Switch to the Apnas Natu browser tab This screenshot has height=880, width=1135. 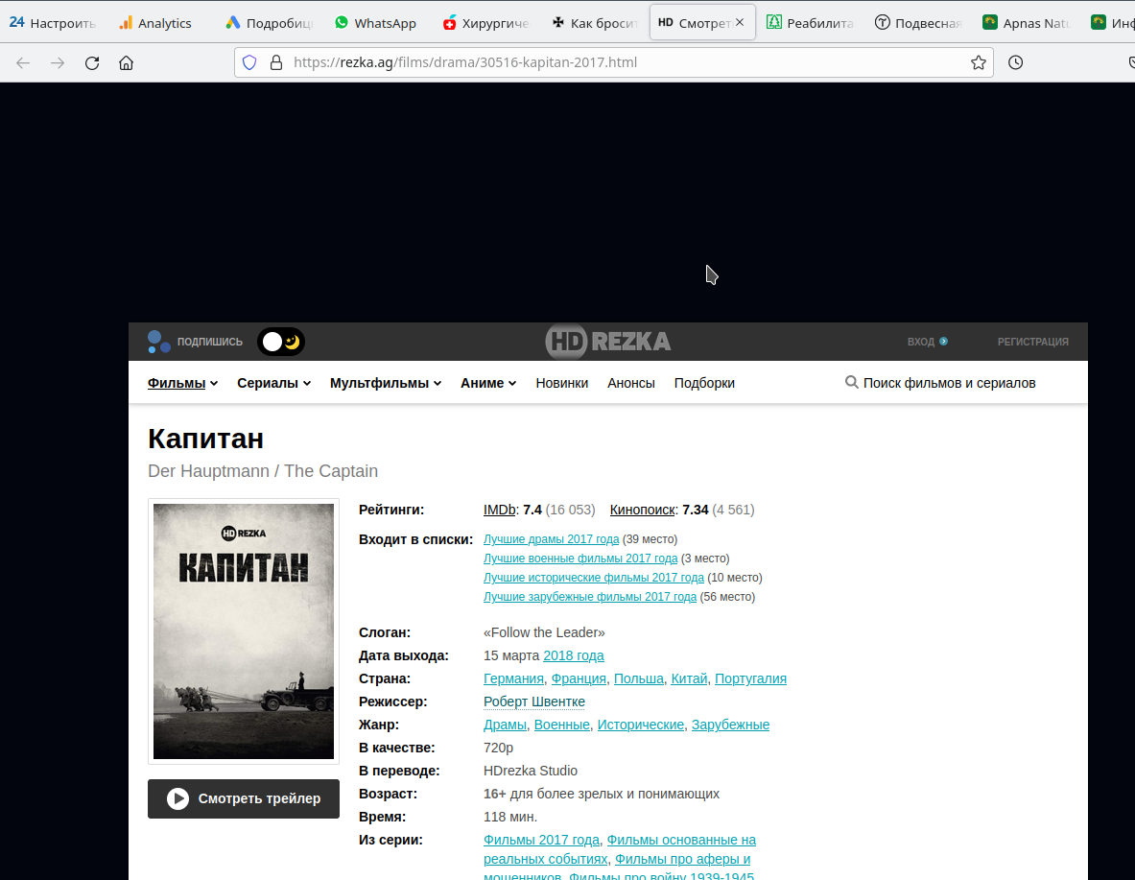(x=1026, y=22)
